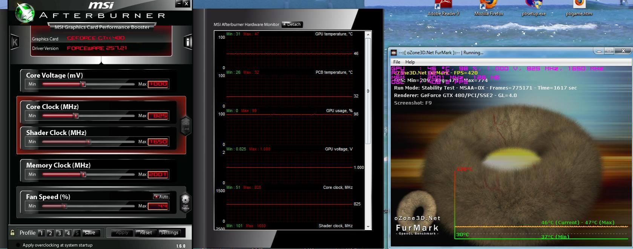Click the Apply button in Afterburner

tap(122, 233)
